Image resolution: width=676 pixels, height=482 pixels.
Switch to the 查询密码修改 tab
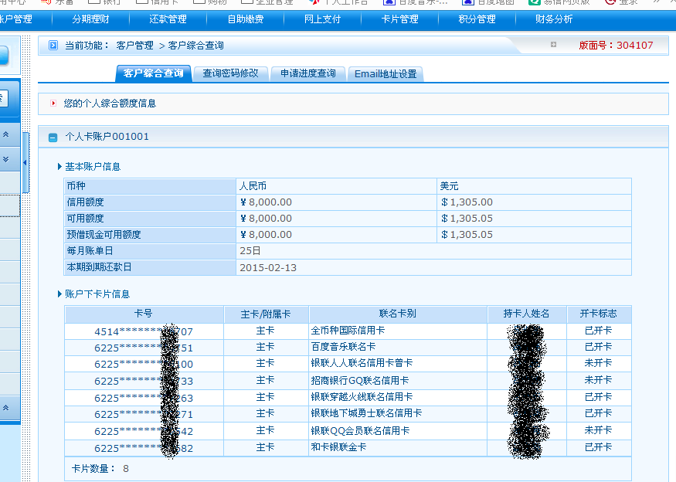[231, 73]
